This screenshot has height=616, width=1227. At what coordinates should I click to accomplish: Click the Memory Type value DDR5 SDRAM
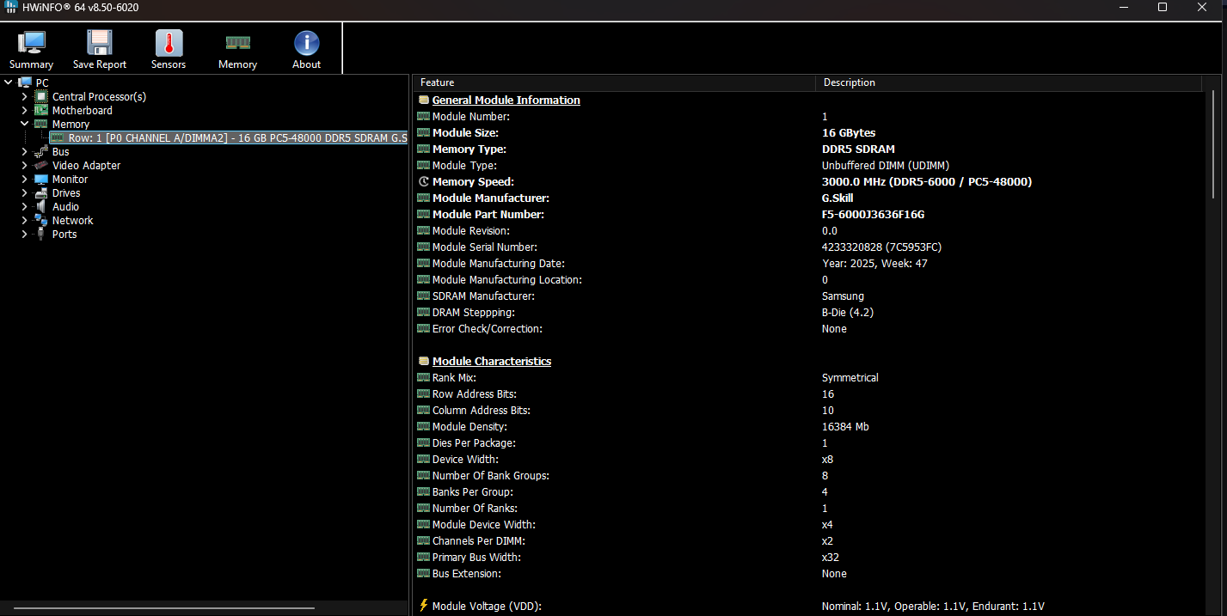pyautogui.click(x=858, y=149)
